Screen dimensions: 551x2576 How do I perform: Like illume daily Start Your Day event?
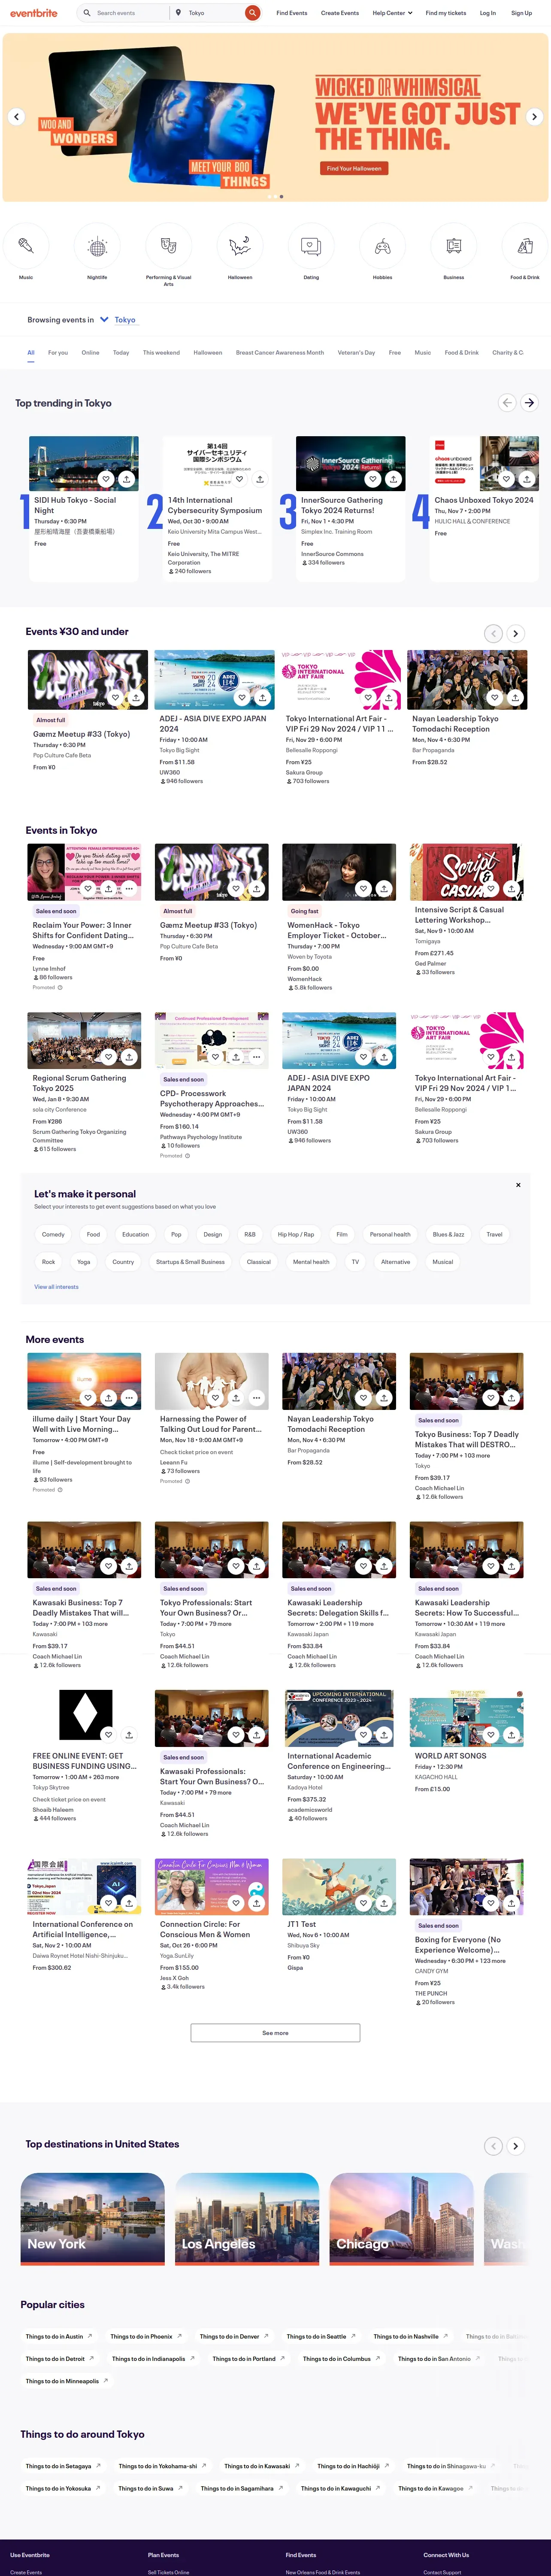[88, 1397]
